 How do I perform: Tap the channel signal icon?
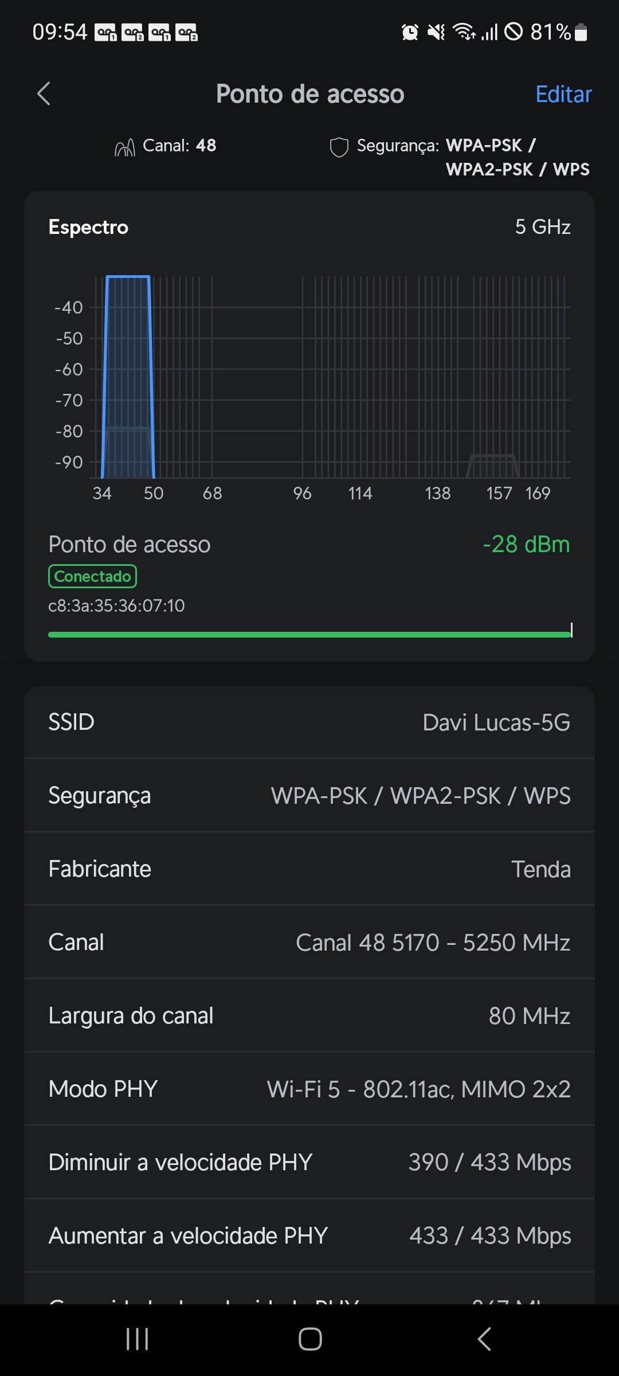click(125, 147)
